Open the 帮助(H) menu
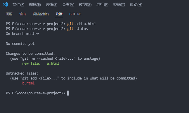 pos(136,5)
